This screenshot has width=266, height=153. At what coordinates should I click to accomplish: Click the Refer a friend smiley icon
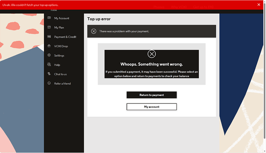pyautogui.click(x=49, y=83)
